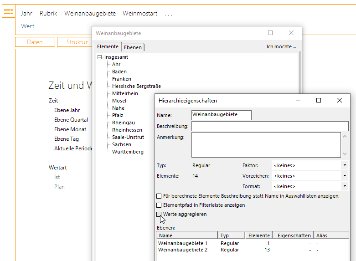The image size is (356, 261).
Task: Collapse the Insgesamt tree node
Action: [100, 57]
